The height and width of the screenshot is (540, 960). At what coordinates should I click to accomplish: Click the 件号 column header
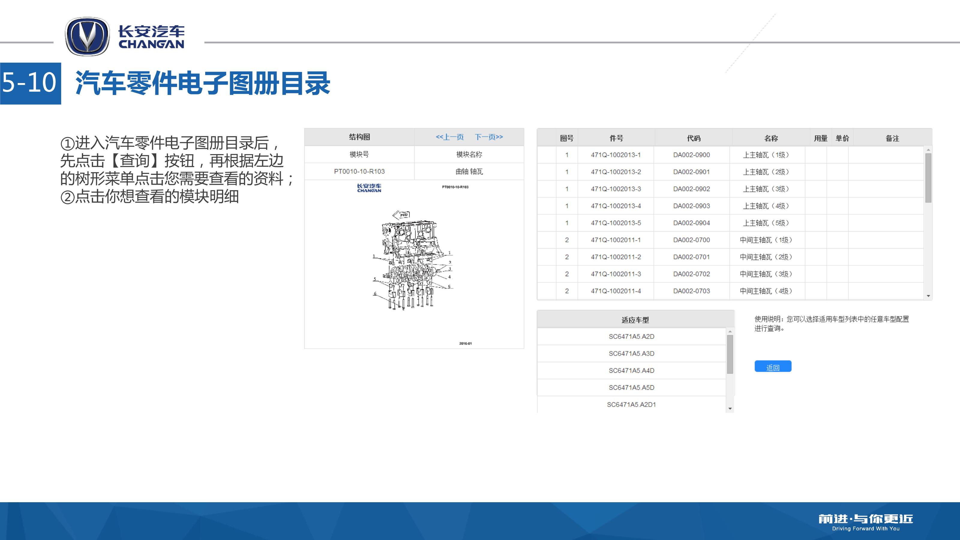[x=616, y=138]
